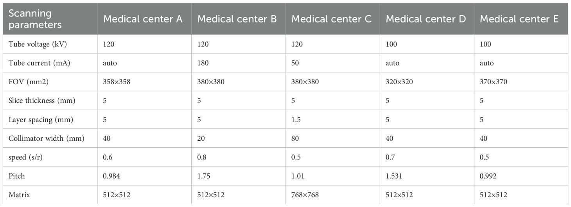Click the speed (s/r) row label
Screen dimensions: 571x207
click(27, 156)
